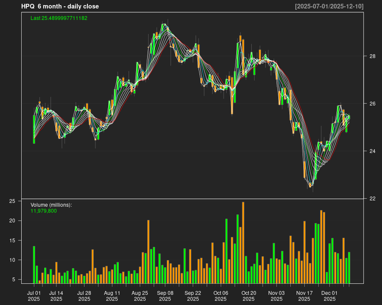
Task: Click the 15 volume axis label
Action: click(x=12, y=241)
